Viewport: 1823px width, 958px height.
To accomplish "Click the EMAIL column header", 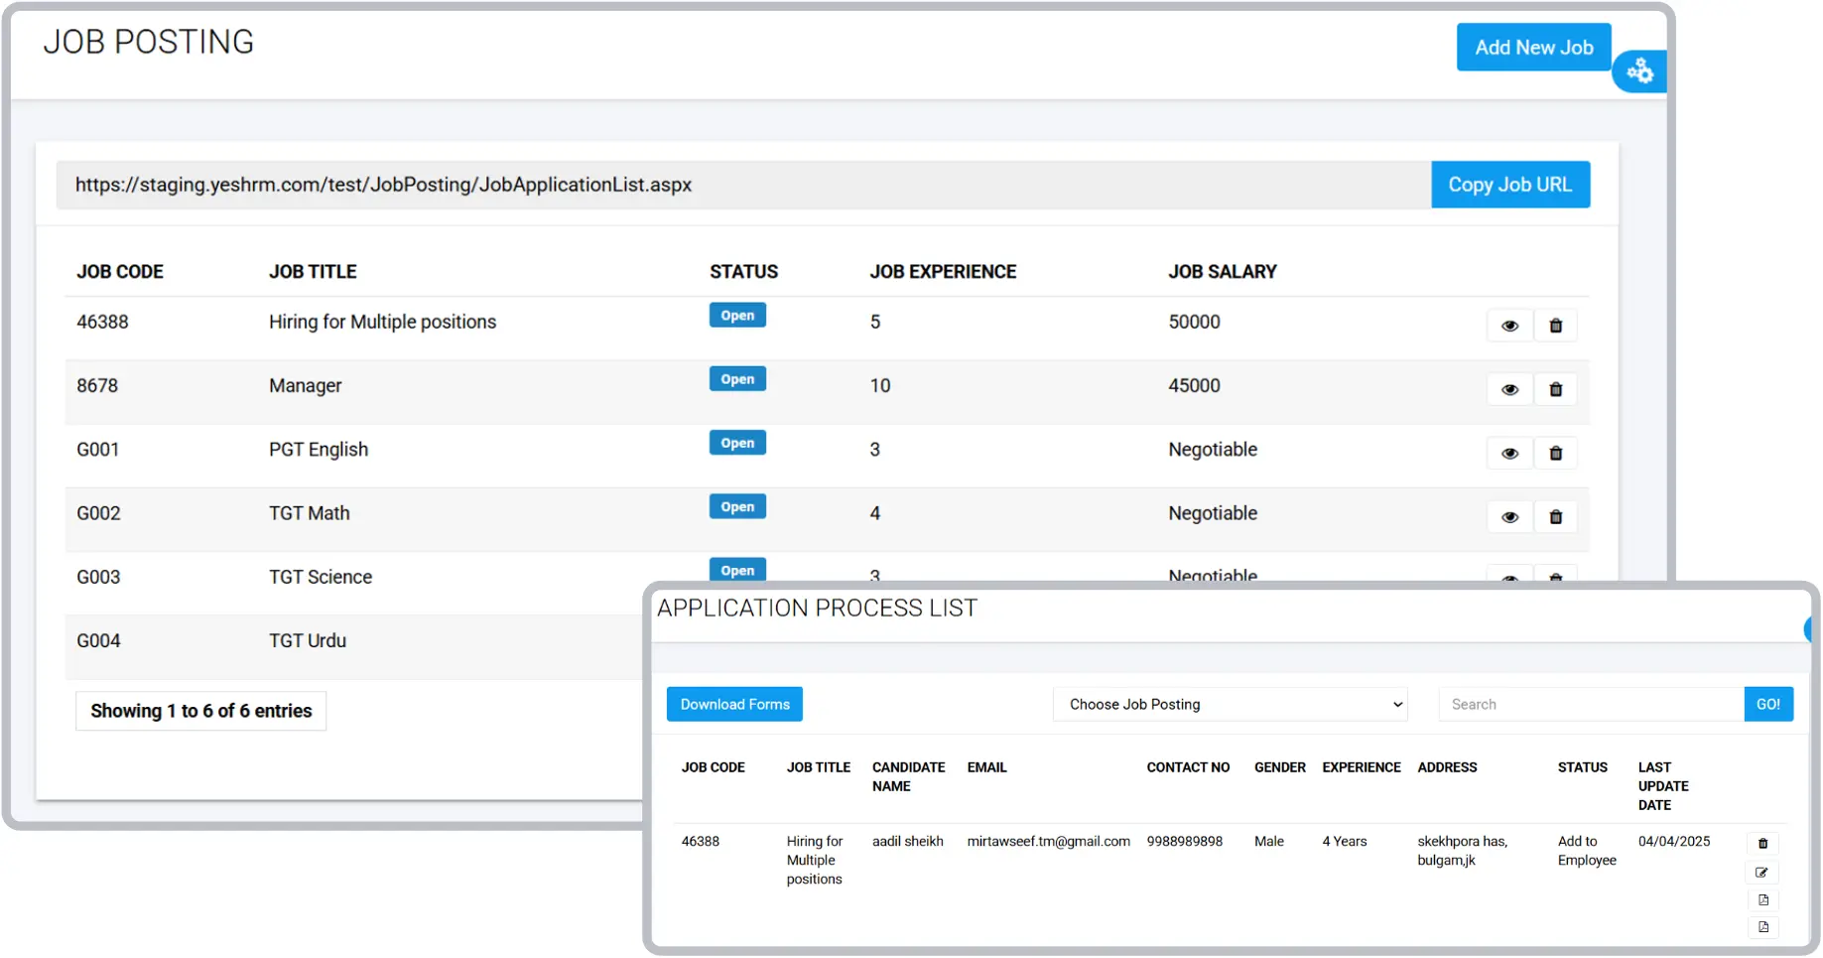I will point(986,767).
